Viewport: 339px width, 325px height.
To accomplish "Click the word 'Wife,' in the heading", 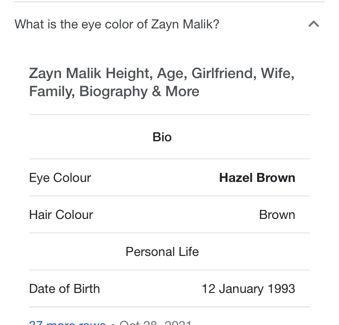I will [x=278, y=73].
